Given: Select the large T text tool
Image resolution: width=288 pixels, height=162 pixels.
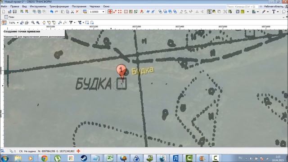Looking at the screenshot, I should 274,12.
